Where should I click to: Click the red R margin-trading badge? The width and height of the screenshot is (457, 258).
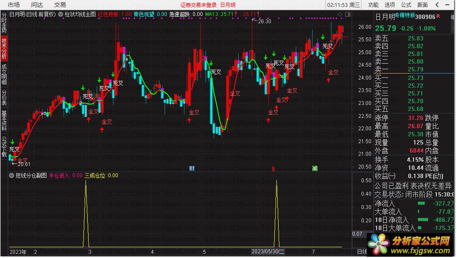click(x=438, y=16)
